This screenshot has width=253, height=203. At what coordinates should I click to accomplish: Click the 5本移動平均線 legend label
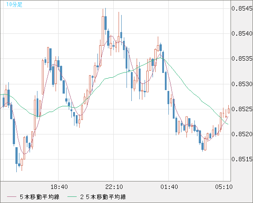click(40, 197)
